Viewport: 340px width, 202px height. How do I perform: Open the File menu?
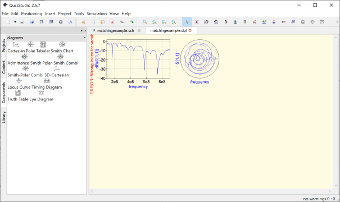[x=5, y=13]
